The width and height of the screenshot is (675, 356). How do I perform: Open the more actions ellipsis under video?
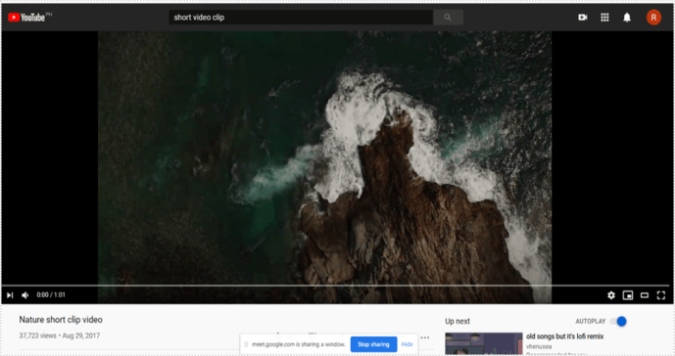[425, 337]
